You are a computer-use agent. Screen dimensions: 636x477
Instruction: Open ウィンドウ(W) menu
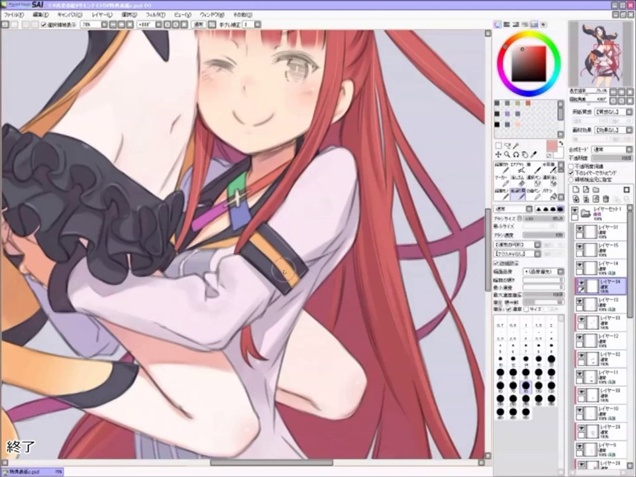click(x=211, y=15)
